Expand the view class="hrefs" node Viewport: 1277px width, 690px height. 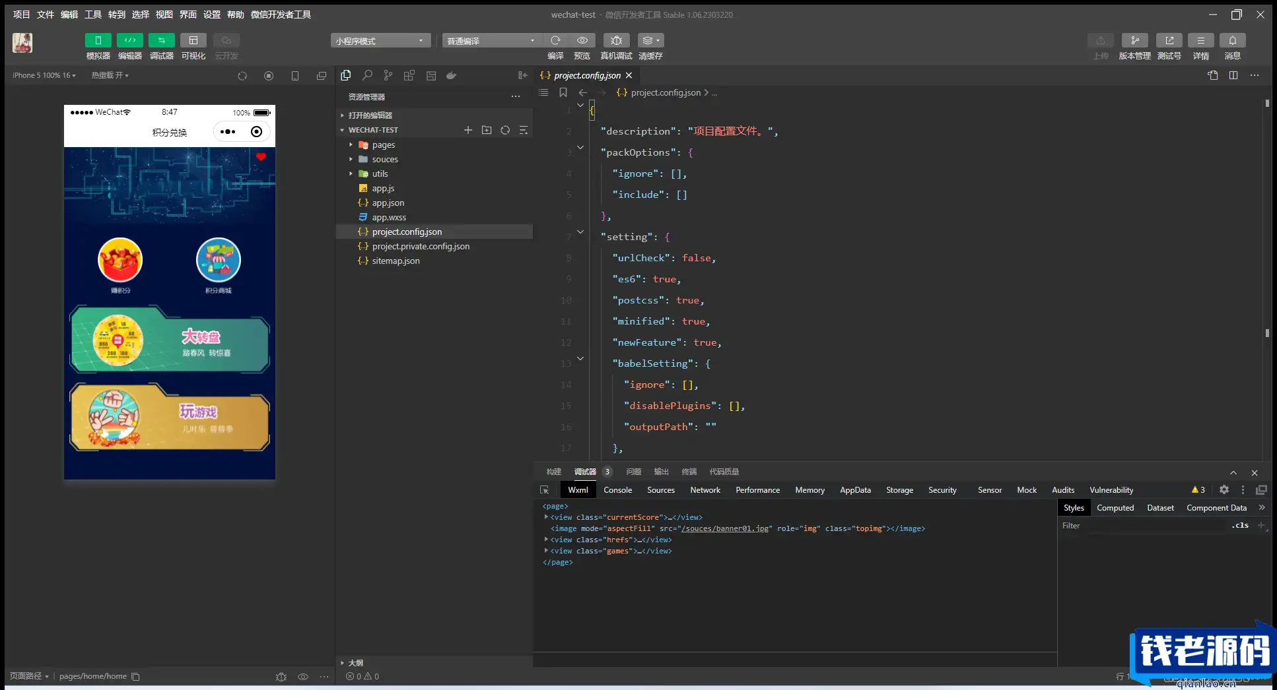pos(546,539)
